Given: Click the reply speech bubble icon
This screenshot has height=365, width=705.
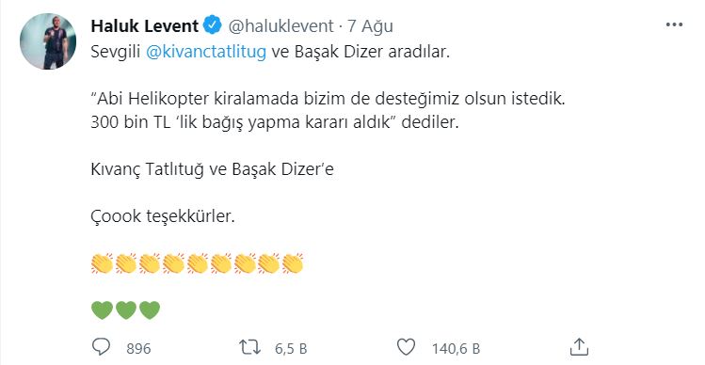Looking at the screenshot, I should coord(101,347).
